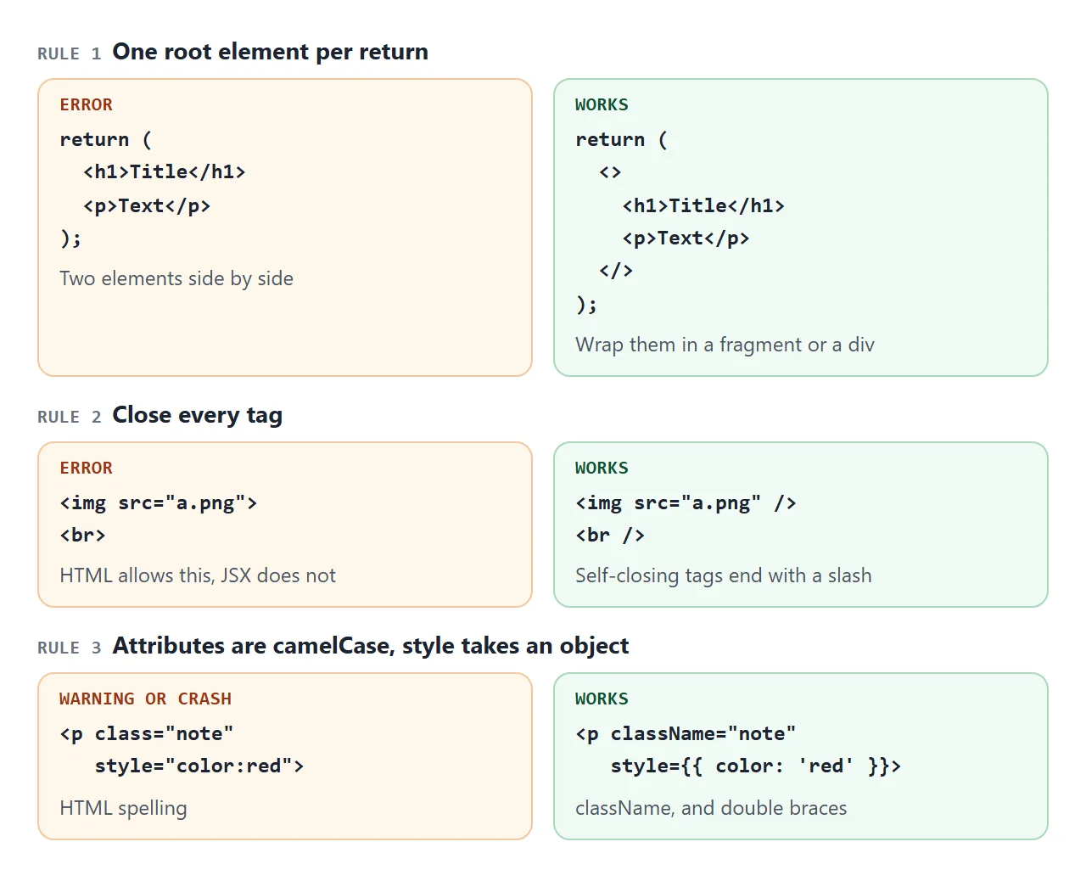Click the <h1>Title</h1> line in the works card

703,205
